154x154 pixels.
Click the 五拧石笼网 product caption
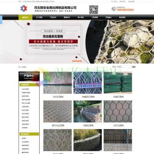[x=119, y=125]
